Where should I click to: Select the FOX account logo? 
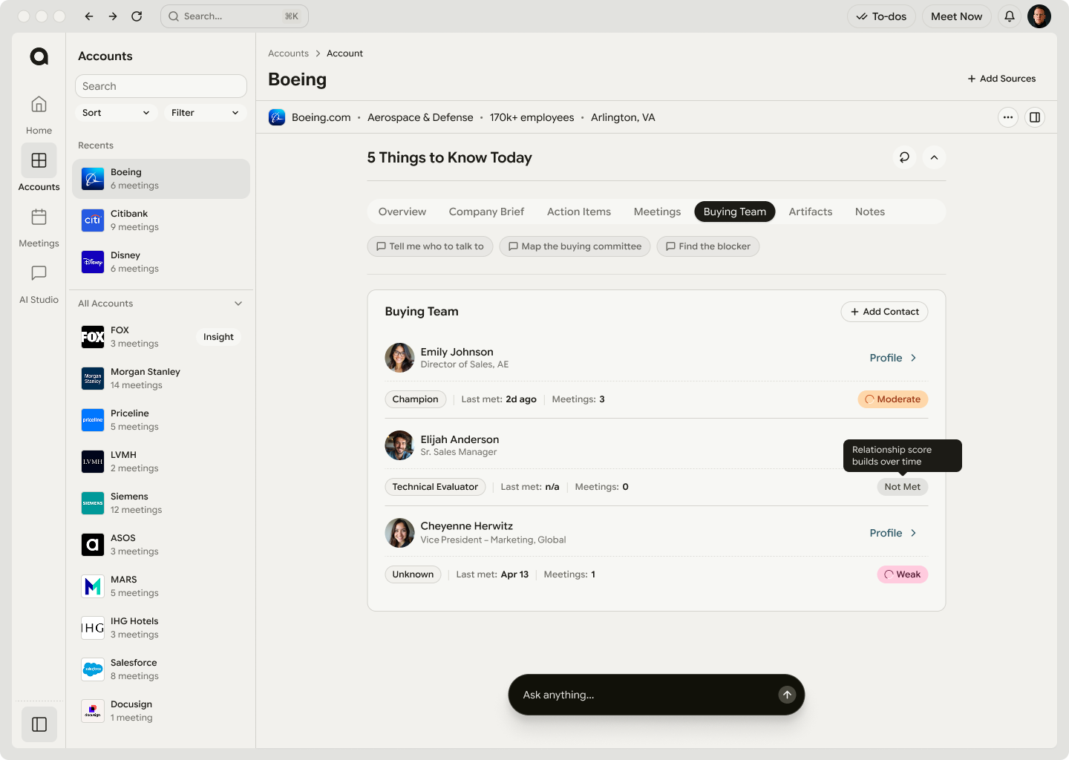pos(93,337)
